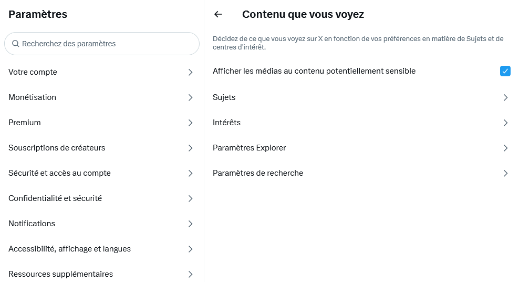Image resolution: width=519 pixels, height=282 pixels.
Task: Uncheck Afficher les médias sensibles checkbox
Action: click(505, 71)
